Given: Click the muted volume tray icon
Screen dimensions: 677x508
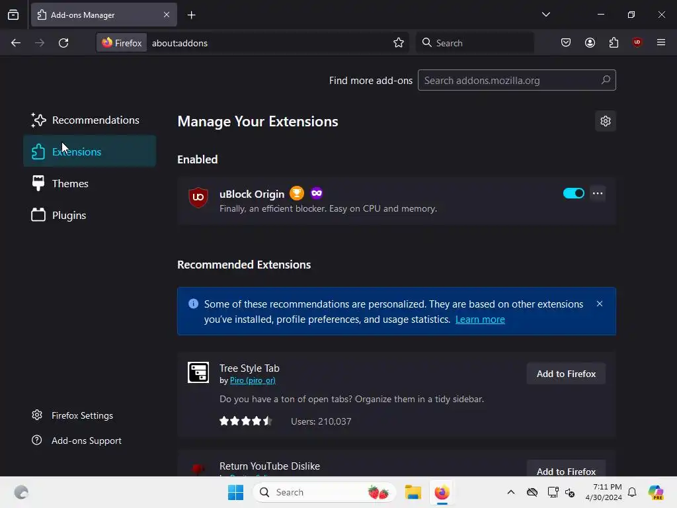Looking at the screenshot, I should click(570, 492).
